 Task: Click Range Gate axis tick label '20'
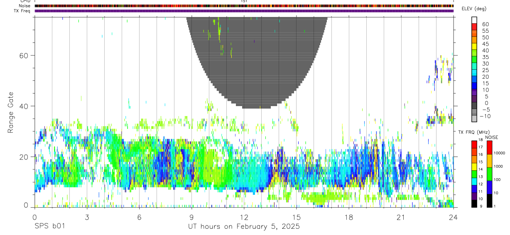pyautogui.click(x=24, y=157)
